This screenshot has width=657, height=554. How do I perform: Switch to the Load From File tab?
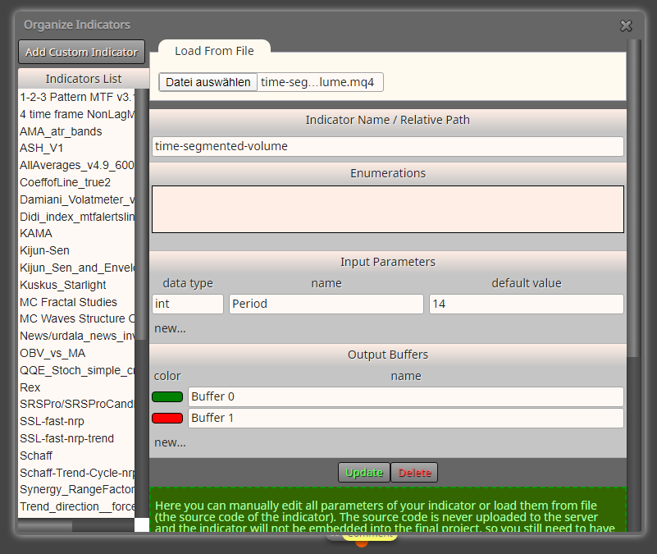(214, 51)
